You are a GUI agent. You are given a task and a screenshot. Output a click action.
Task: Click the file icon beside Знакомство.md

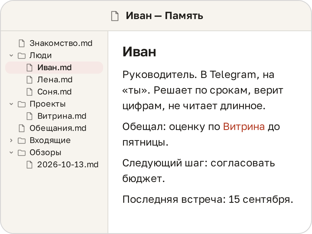(22, 43)
